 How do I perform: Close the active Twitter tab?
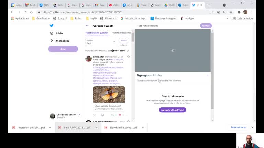coord(201,5)
